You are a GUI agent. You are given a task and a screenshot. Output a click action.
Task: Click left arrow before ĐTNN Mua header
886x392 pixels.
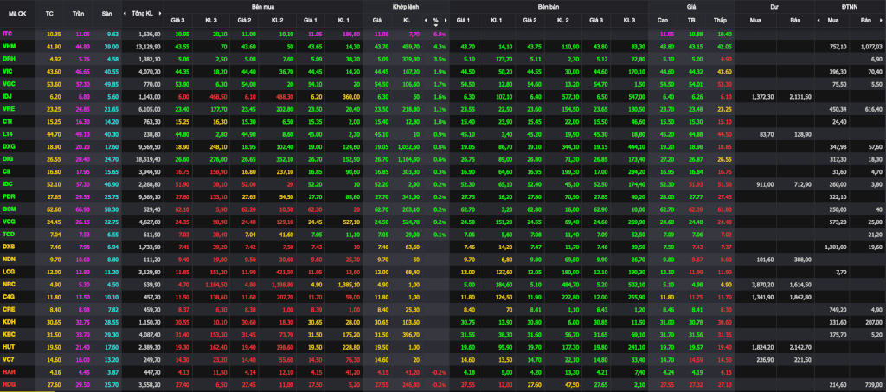(819, 21)
